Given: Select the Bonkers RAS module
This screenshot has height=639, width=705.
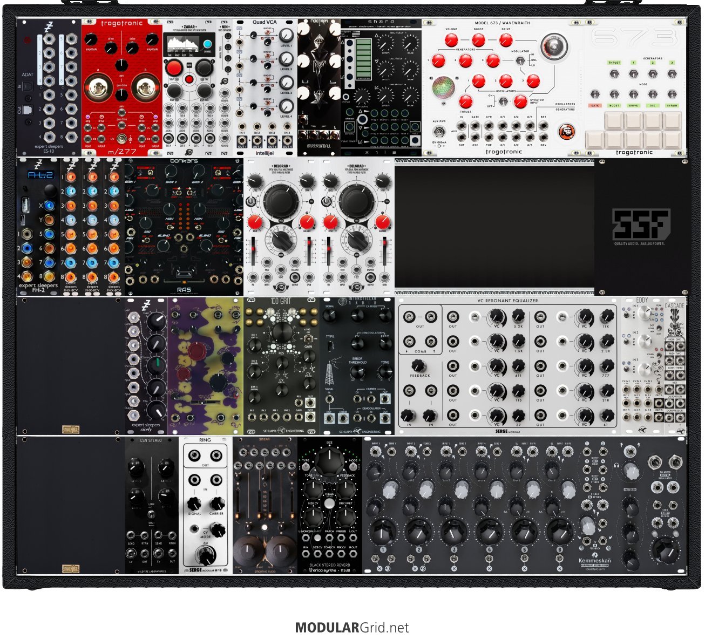Looking at the screenshot, I should tap(184, 226).
